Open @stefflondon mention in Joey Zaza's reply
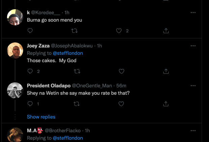This screenshot has width=209, height=142. (68, 53)
